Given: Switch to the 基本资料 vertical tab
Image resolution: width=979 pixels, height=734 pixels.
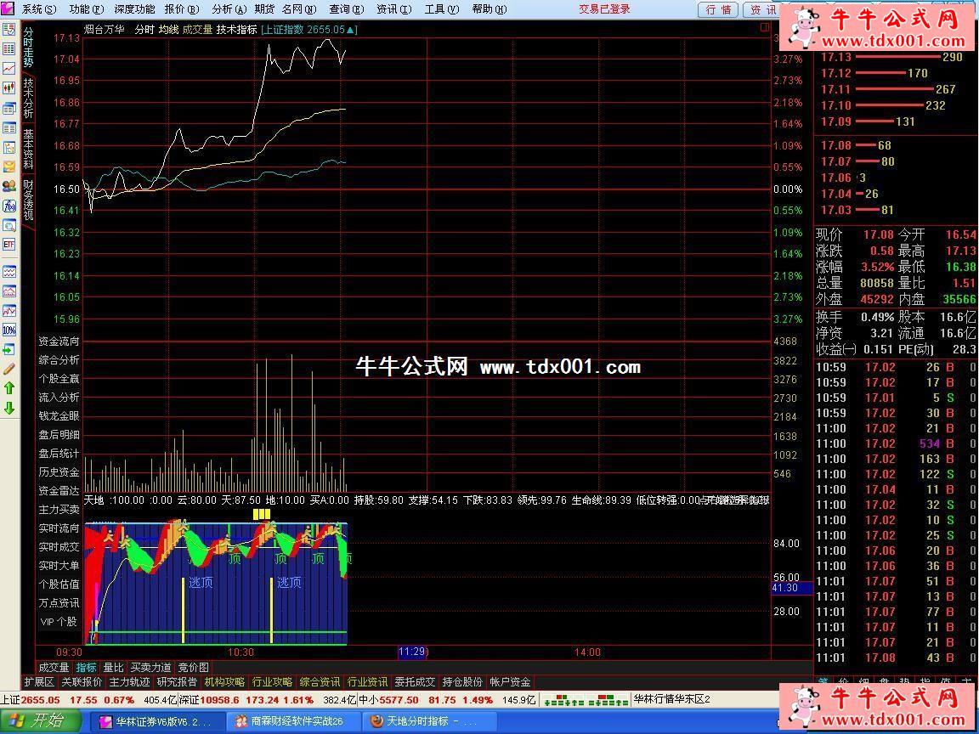Looking at the screenshot, I should [28, 149].
